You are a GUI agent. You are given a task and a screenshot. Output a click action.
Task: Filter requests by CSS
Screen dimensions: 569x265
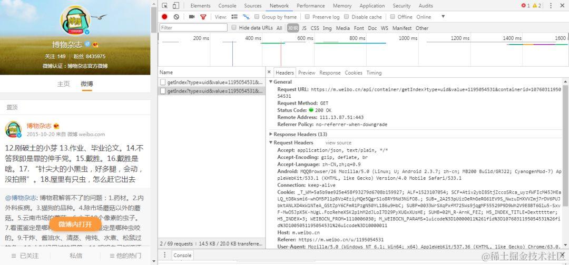tap(315, 28)
